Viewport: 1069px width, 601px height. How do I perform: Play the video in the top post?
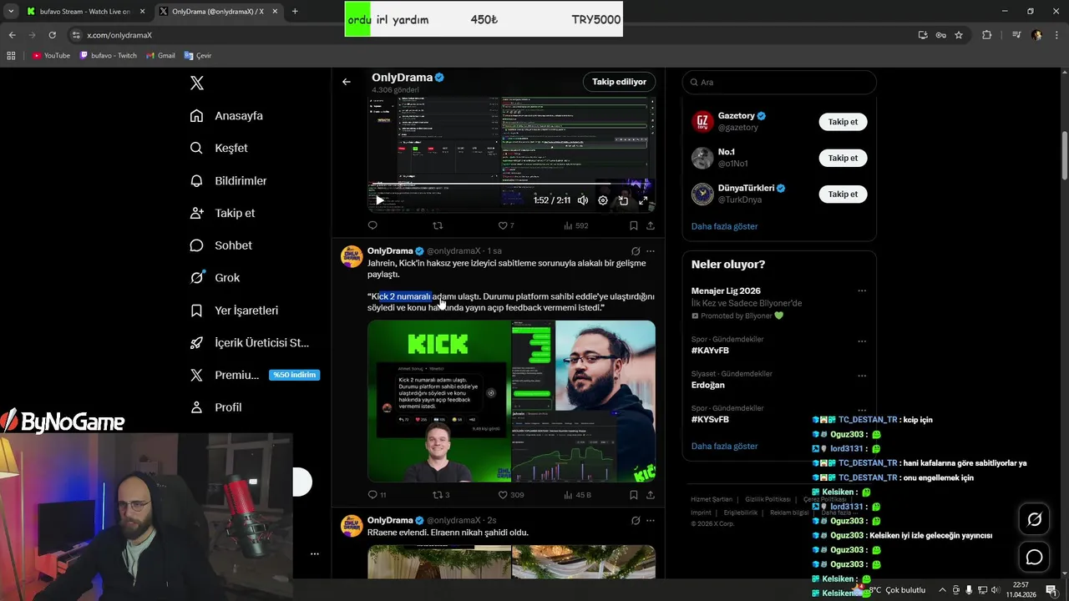pyautogui.click(x=379, y=200)
